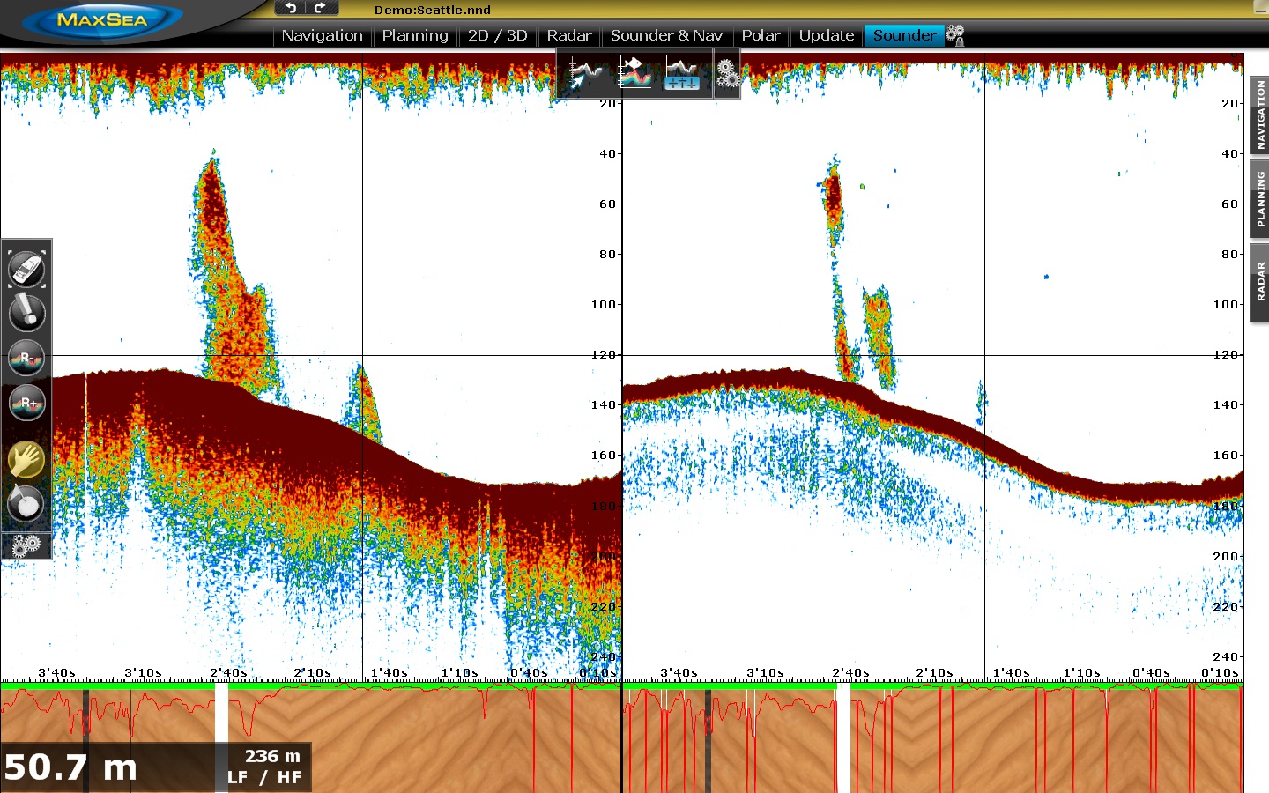
Task: Open the Sounder & Nav tab
Action: [666, 35]
